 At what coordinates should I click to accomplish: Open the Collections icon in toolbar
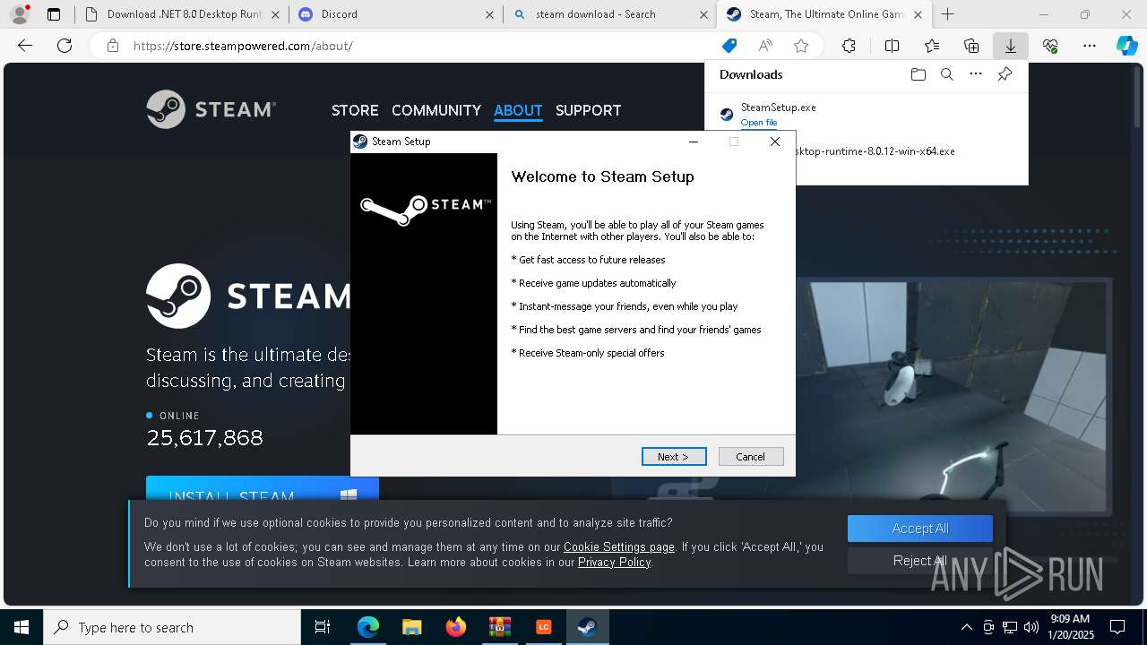click(971, 46)
